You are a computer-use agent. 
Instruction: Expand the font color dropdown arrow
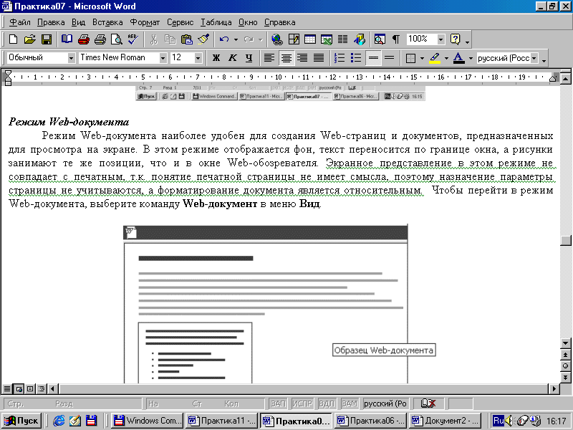tap(471, 58)
